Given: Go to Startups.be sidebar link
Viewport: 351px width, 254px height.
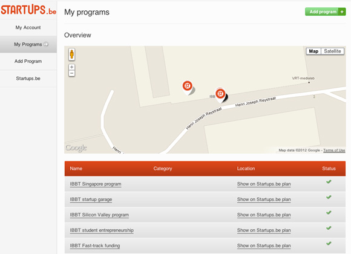Looking at the screenshot, I should [28, 79].
